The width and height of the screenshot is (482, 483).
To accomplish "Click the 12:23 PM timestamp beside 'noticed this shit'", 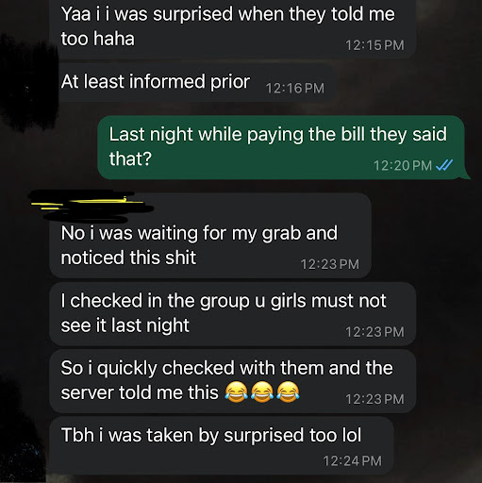I will click(329, 264).
